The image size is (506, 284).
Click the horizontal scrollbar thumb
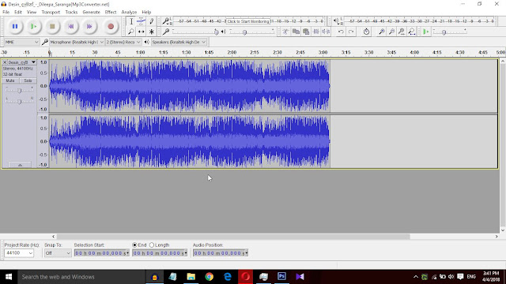pos(233,237)
